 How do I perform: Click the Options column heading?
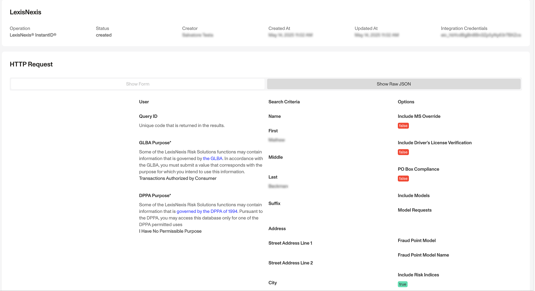coord(406,102)
